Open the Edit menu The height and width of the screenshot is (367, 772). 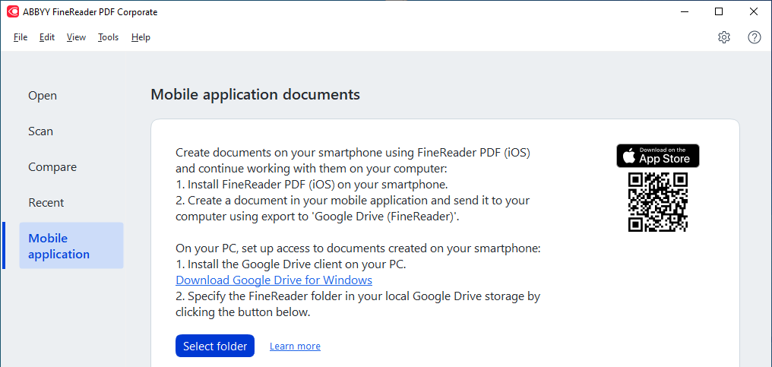pos(47,37)
